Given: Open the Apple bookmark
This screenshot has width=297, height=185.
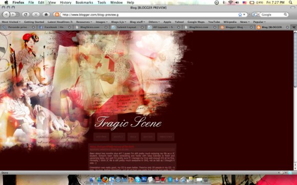Looking at the screenshot, I should tap(167, 22).
